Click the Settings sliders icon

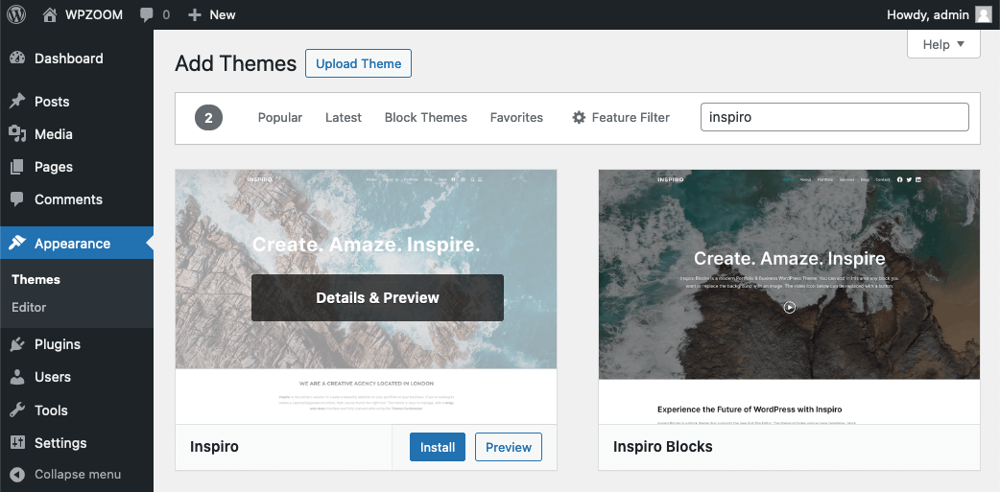click(x=17, y=442)
